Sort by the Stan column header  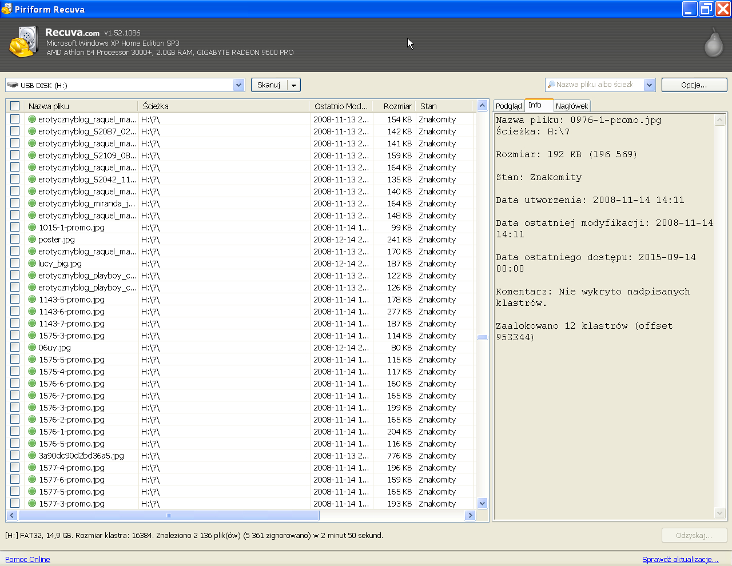tap(444, 106)
